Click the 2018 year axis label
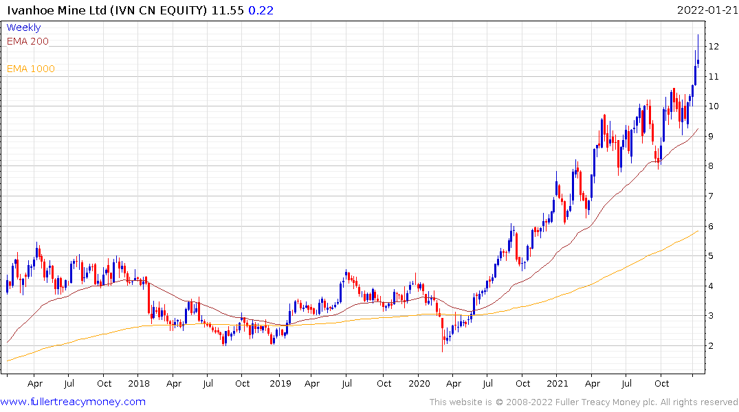739x412 pixels. 139,383
